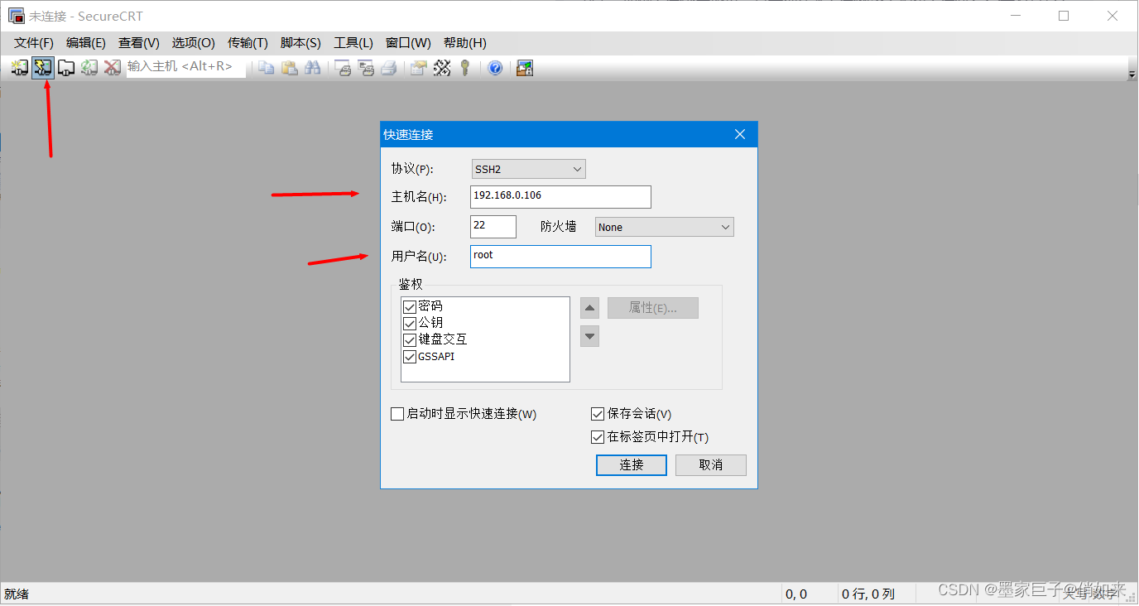
Task: Uncheck the 公钥 authentication checkbox
Action: pyautogui.click(x=409, y=323)
